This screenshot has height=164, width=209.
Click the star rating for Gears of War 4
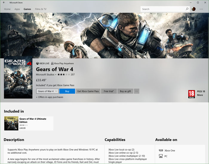(x=64, y=74)
